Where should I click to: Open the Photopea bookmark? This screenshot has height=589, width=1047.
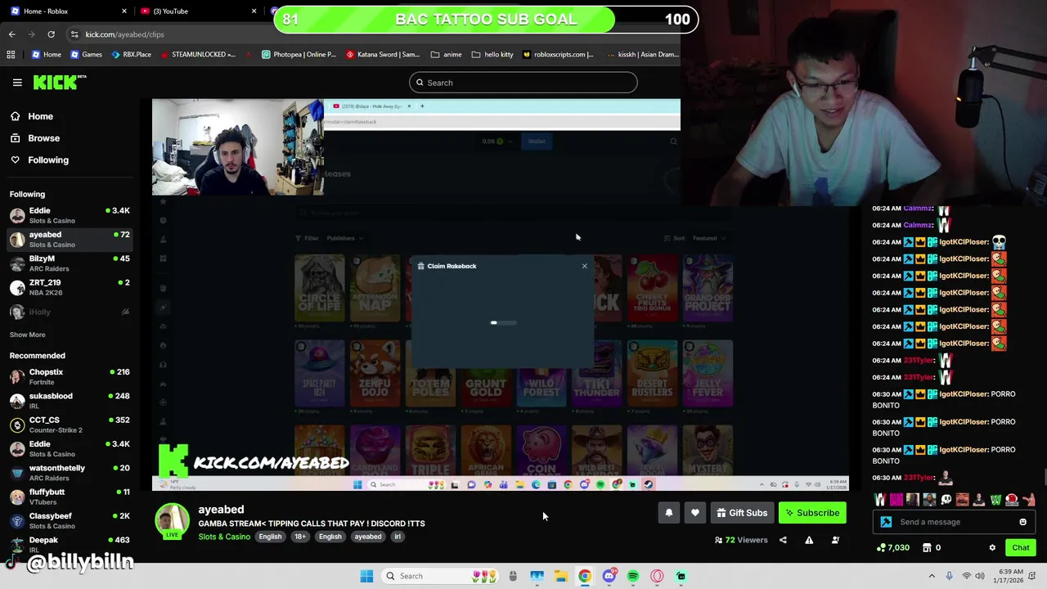click(299, 55)
